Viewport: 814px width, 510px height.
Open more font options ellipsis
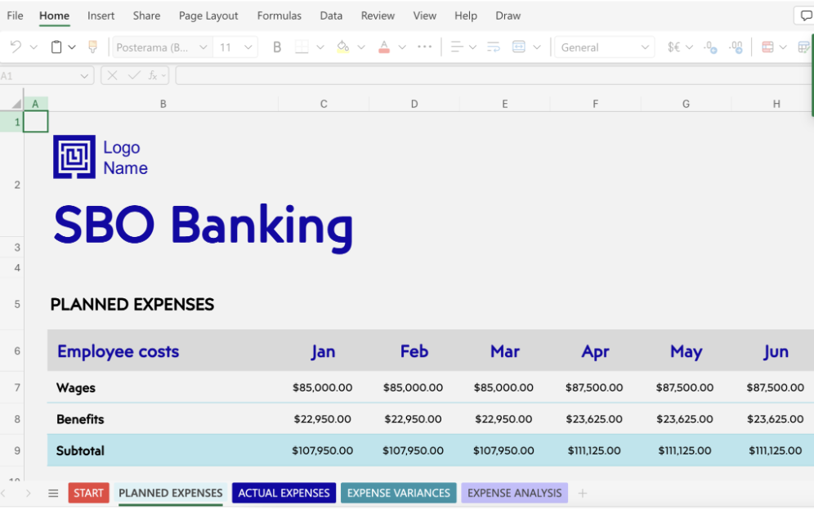point(425,47)
